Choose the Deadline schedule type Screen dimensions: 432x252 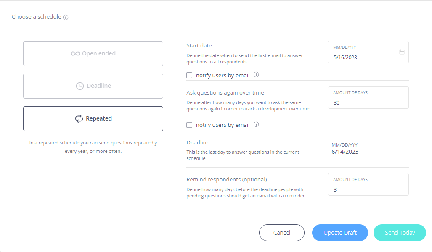[93, 86]
